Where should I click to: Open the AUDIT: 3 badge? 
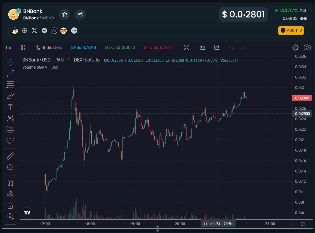tap(291, 30)
